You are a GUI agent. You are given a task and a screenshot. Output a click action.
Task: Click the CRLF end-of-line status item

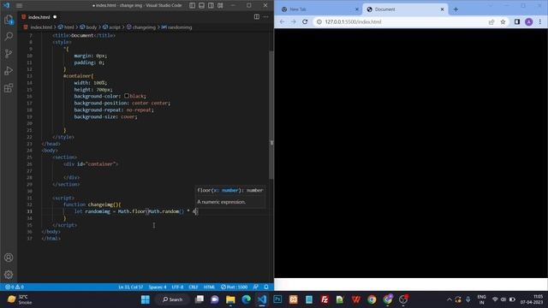coord(194,287)
